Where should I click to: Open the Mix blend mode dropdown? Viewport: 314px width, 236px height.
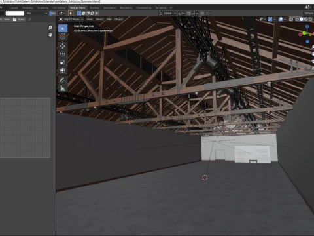coord(37,14)
